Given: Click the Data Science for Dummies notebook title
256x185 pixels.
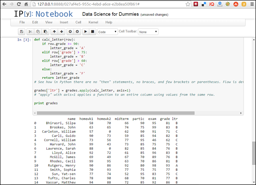Looking at the screenshot, I should [110, 14].
